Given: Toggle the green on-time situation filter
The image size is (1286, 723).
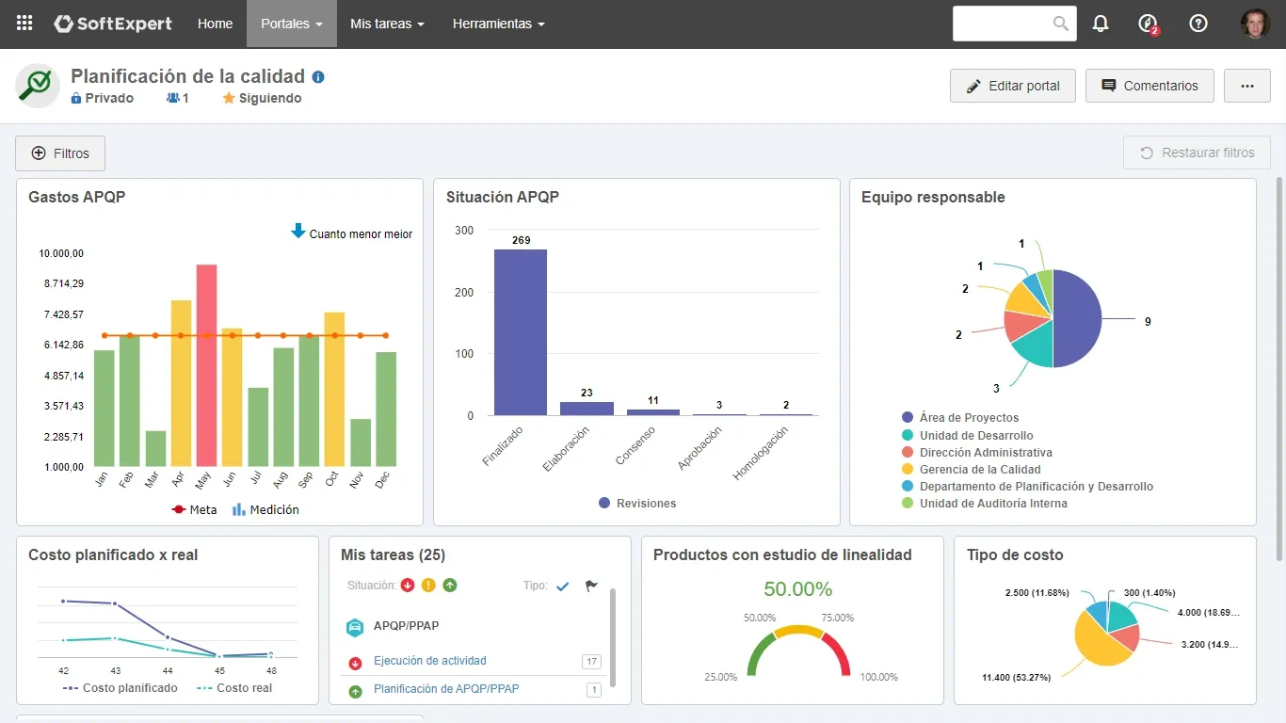Looking at the screenshot, I should (x=450, y=586).
